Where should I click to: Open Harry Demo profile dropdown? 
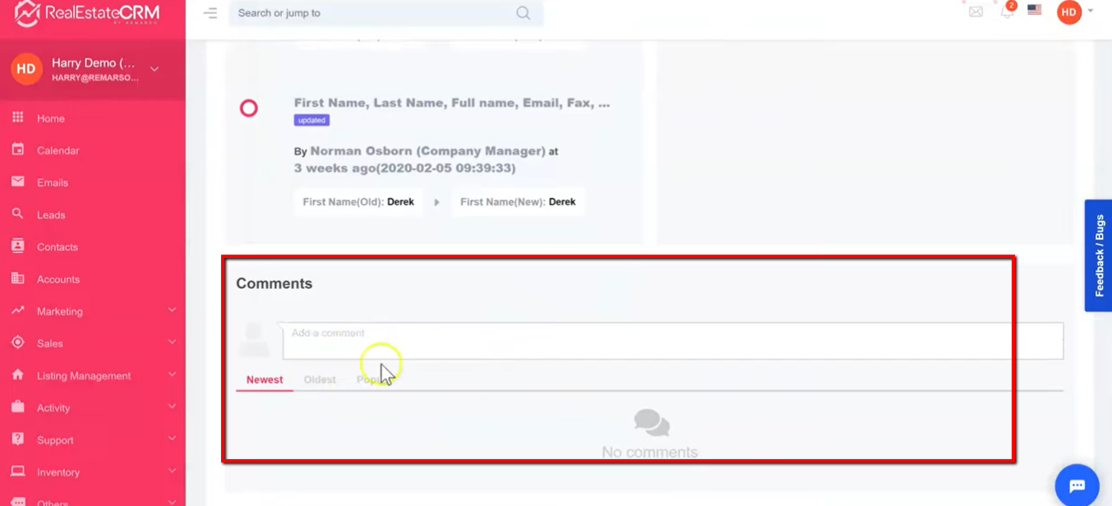coord(155,70)
